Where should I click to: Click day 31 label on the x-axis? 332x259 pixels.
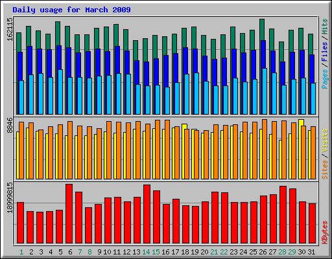pyautogui.click(x=311, y=252)
